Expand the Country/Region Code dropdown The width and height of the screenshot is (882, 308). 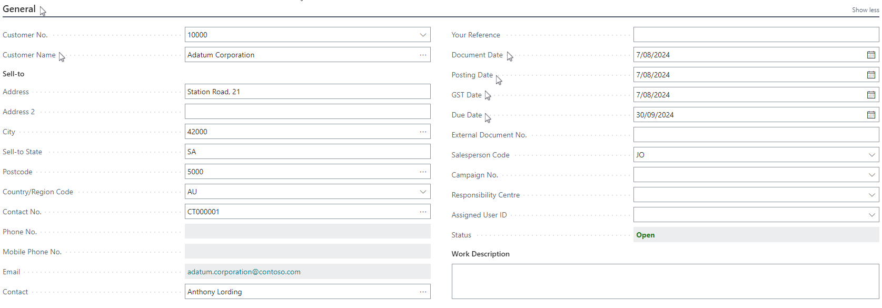(423, 192)
